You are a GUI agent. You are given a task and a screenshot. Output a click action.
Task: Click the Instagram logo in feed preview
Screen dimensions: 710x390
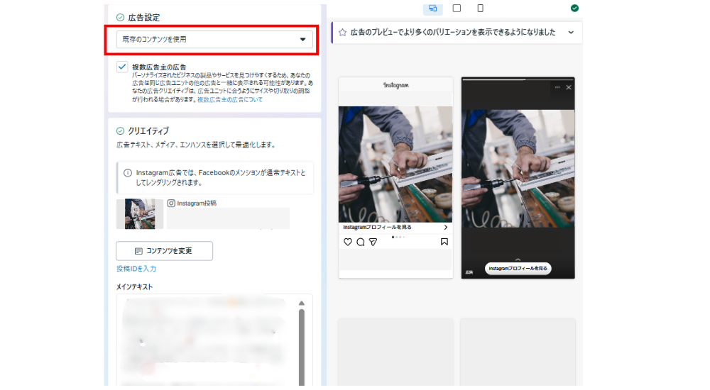(x=396, y=85)
